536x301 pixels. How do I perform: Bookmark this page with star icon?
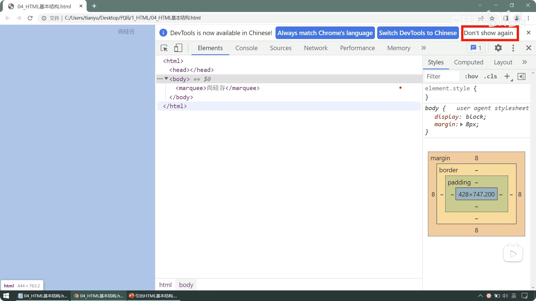point(492,18)
